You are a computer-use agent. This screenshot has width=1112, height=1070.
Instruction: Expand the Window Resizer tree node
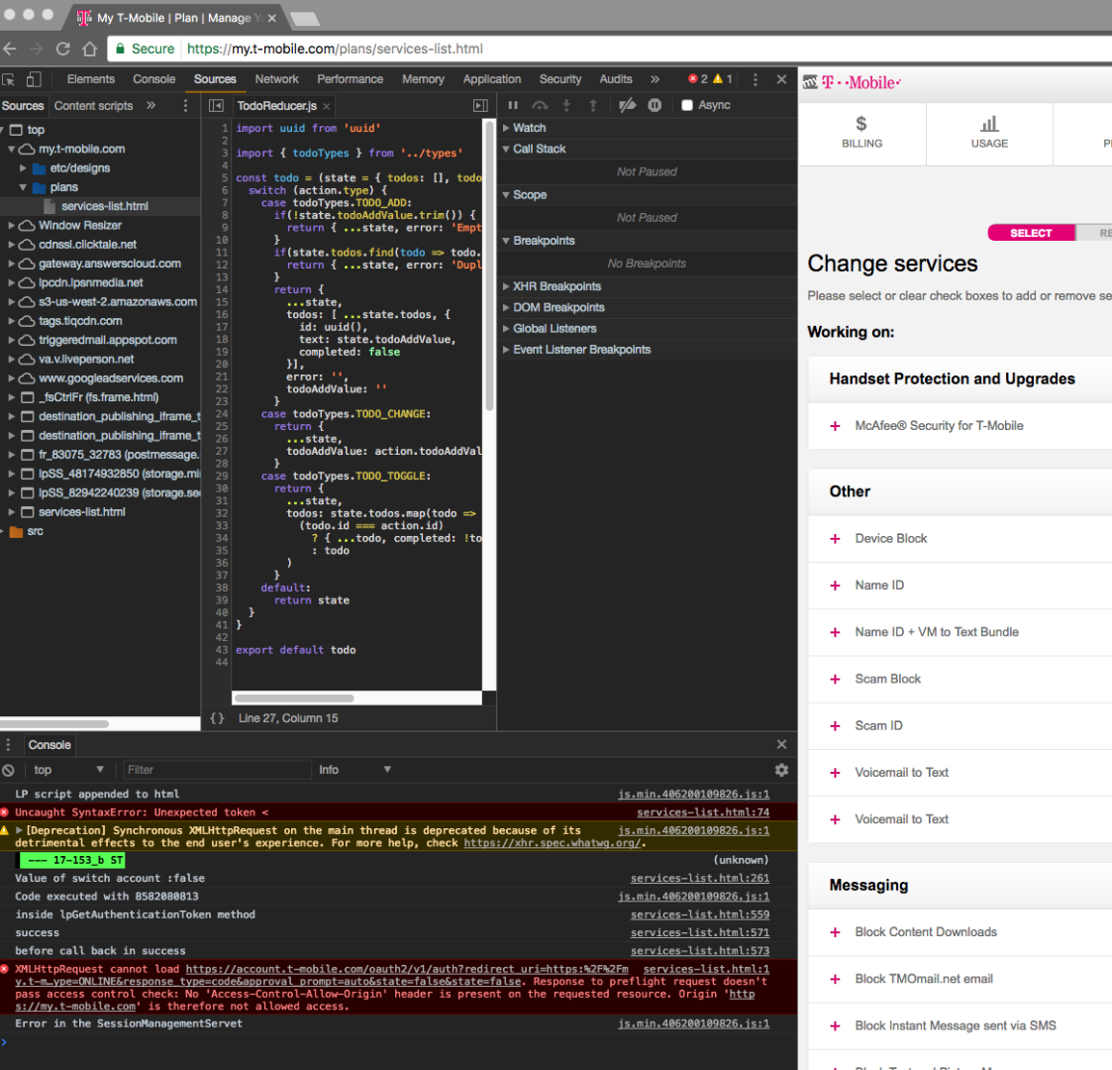pos(11,226)
